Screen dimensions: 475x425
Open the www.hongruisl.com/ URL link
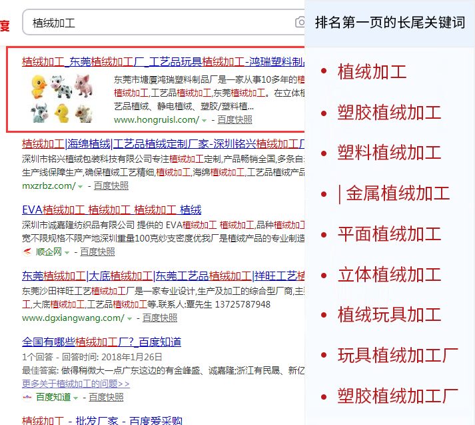point(157,120)
